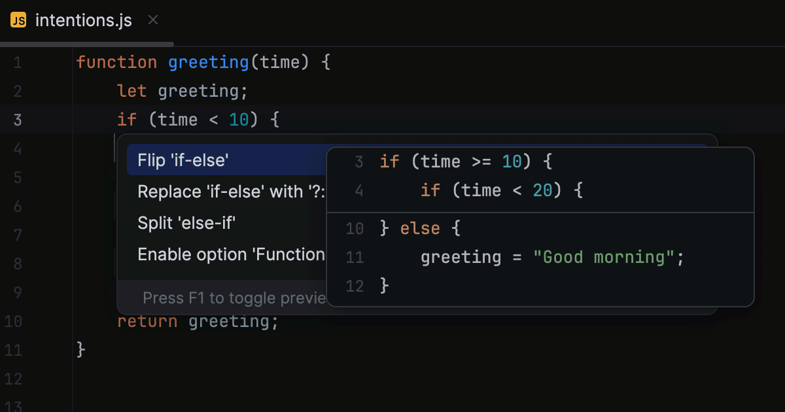
Task: Click the number 10 in the if condition
Action: pos(239,120)
